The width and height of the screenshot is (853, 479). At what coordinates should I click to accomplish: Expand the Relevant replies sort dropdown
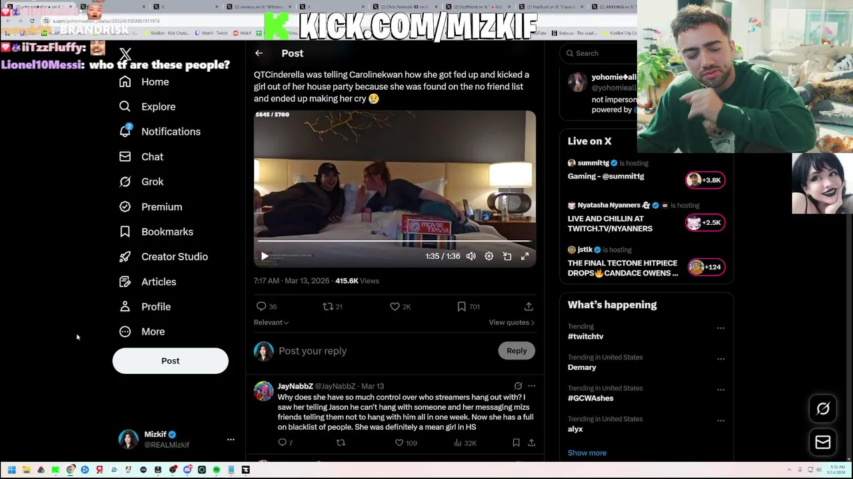coord(271,322)
